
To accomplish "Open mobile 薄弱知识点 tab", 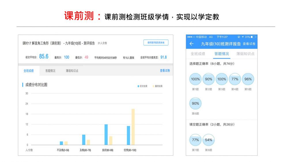I will point(245,54).
